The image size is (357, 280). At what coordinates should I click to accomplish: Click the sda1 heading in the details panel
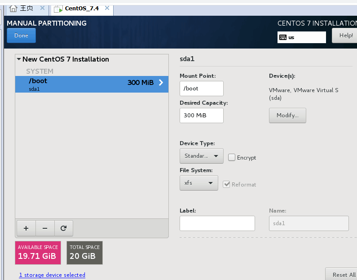(187, 59)
